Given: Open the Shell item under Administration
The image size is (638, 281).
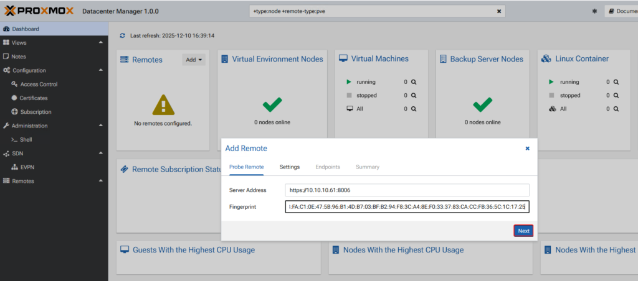Looking at the screenshot, I should tap(26, 140).
